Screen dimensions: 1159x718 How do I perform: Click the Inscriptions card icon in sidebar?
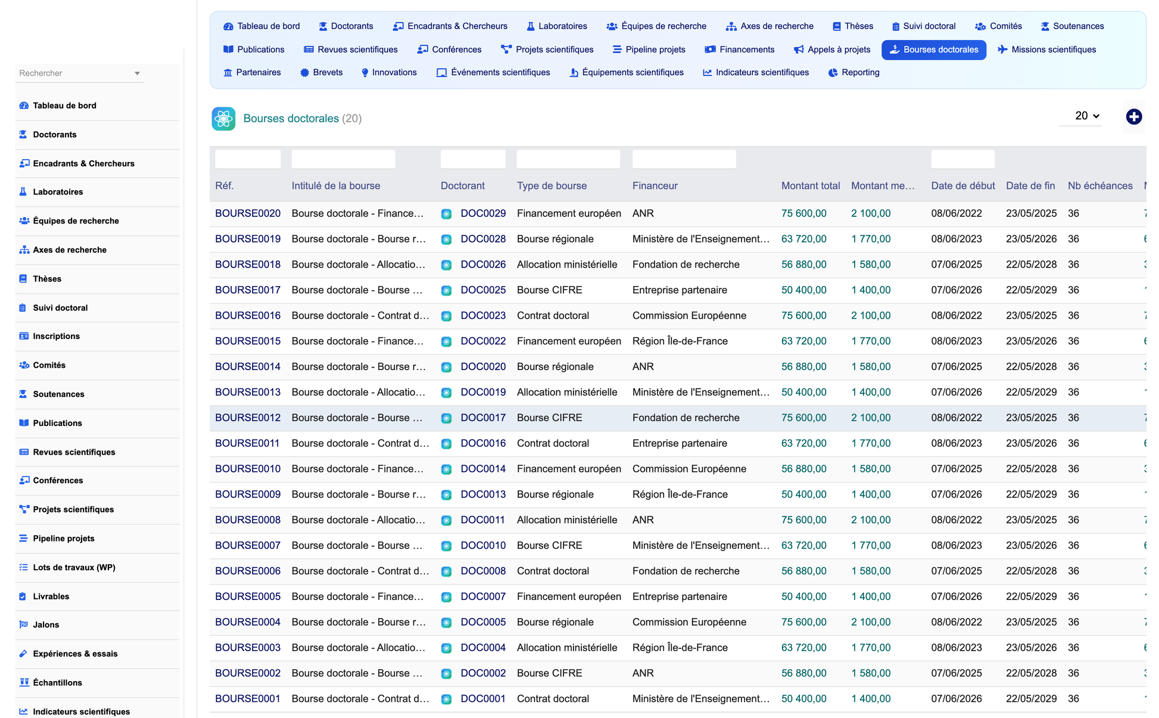click(x=24, y=336)
